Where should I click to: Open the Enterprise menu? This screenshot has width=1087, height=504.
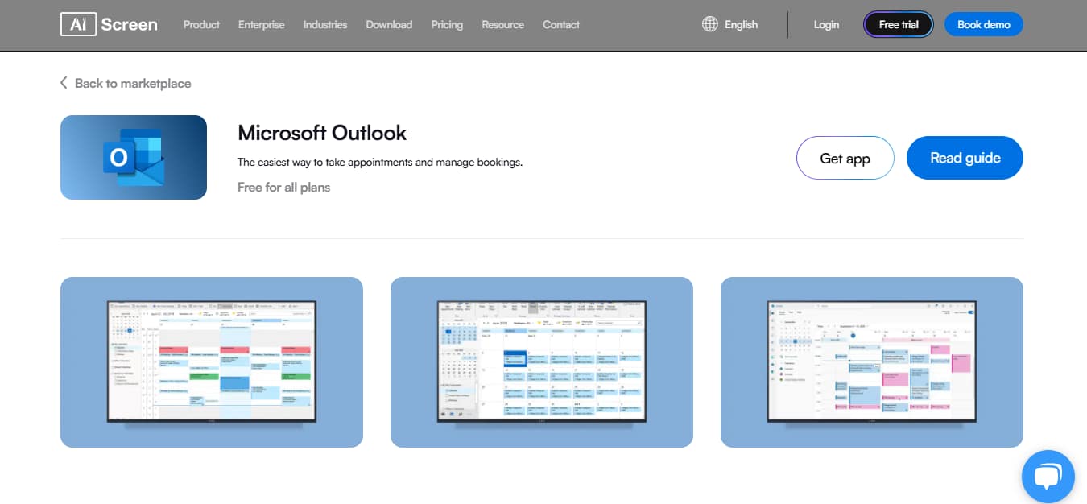[261, 24]
